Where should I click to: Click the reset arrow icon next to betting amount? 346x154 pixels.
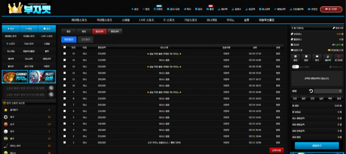click(311, 91)
